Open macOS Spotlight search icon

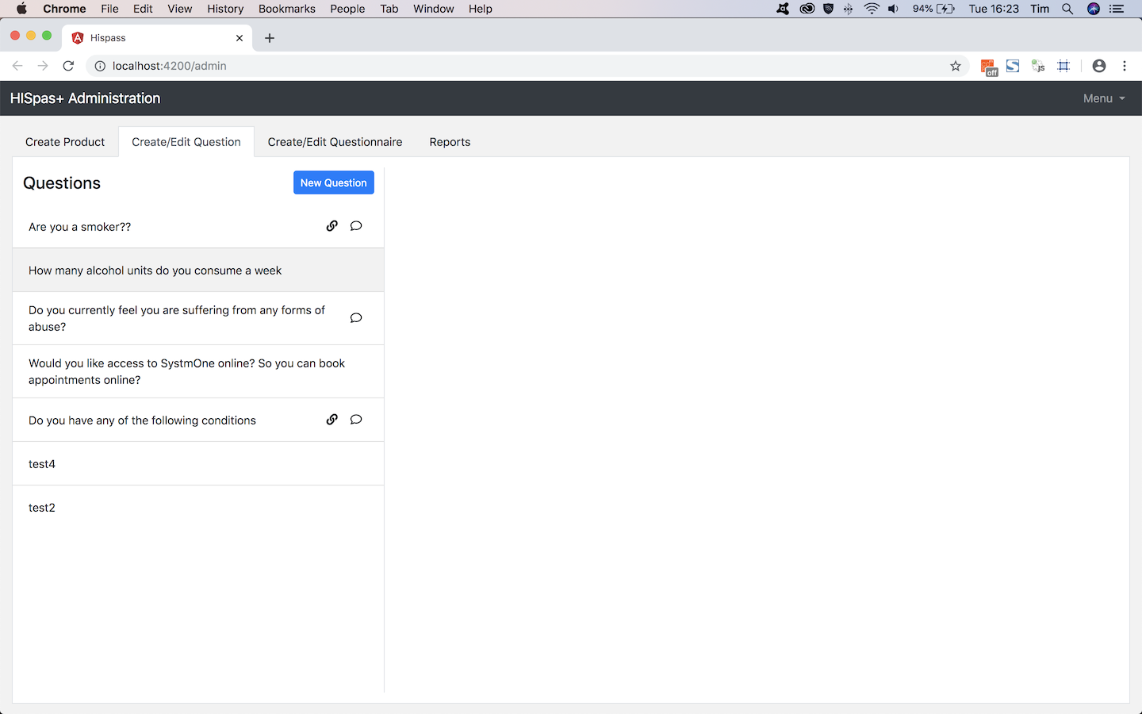pos(1067,9)
